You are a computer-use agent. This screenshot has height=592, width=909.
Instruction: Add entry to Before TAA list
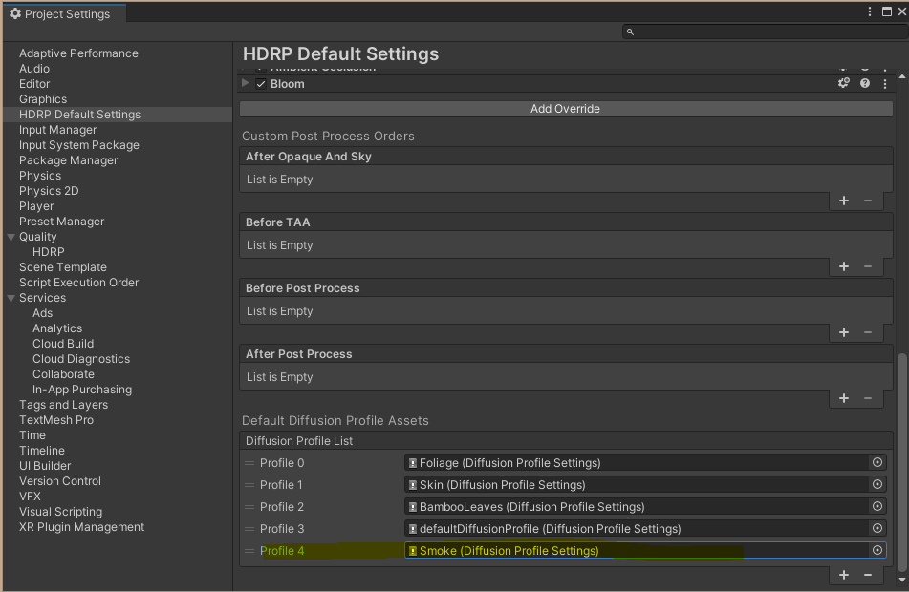[x=844, y=266]
